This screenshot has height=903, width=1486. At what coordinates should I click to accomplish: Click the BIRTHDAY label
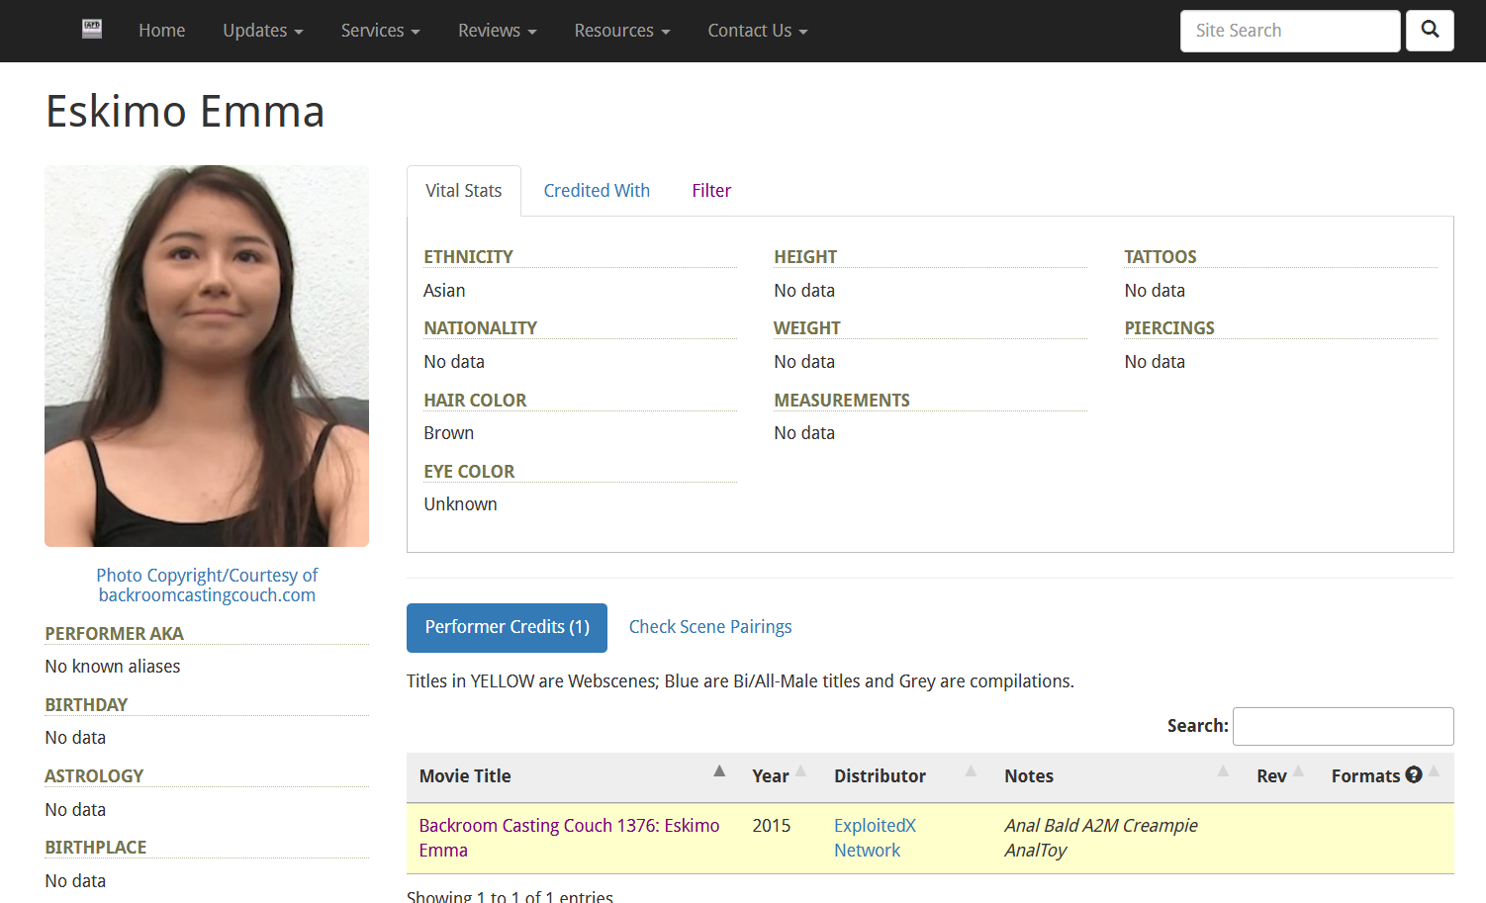tap(86, 705)
